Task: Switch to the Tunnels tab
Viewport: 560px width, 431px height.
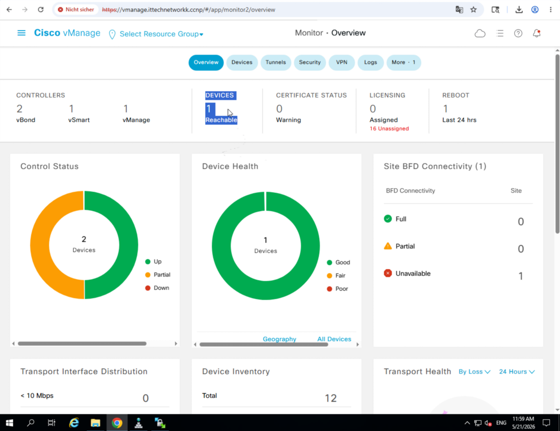Action: click(276, 62)
